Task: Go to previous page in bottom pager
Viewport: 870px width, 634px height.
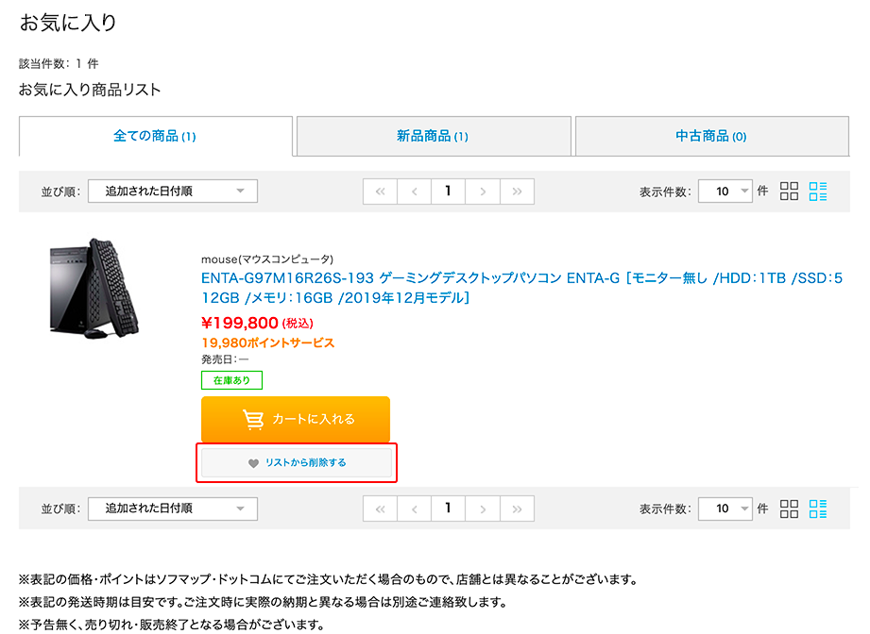Action: (415, 509)
